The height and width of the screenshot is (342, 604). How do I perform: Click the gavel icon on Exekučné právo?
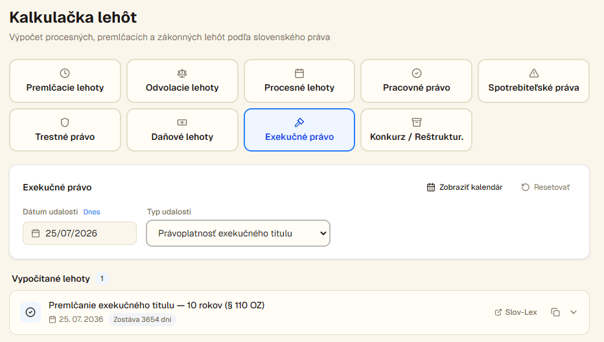[299, 122]
